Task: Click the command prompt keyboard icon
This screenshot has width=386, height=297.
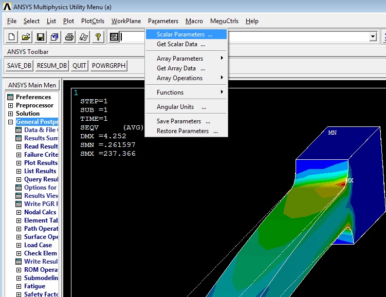Action: pyautogui.click(x=114, y=37)
